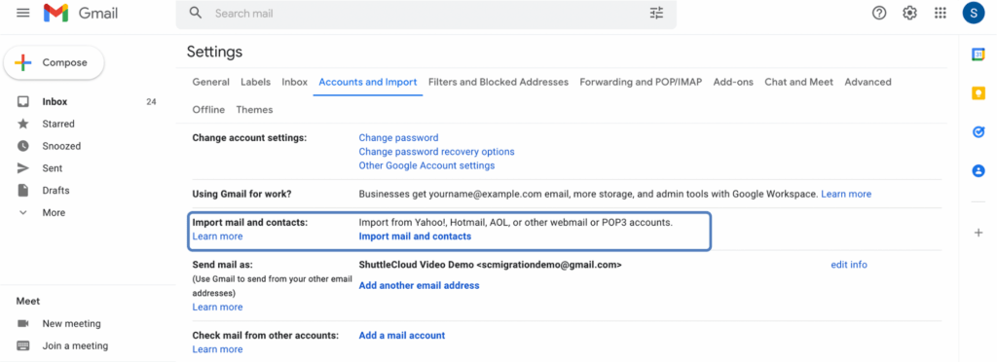Click the Inbox folder icon
The image size is (997, 362).
pos(23,101)
